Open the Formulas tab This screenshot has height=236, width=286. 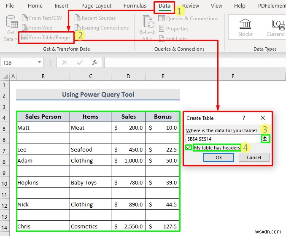pos(135,5)
